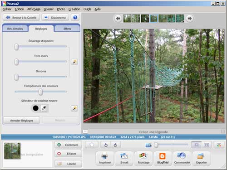Click the Tons clairs slider handle
The height and width of the screenshot is (170, 227).
click(x=16, y=62)
